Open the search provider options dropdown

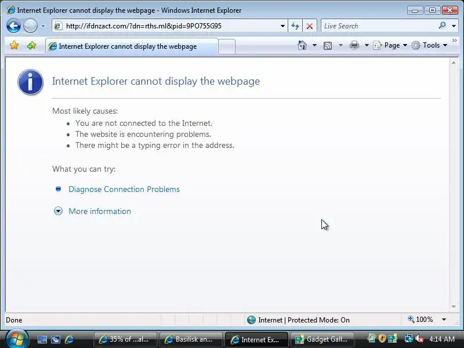pos(454,26)
